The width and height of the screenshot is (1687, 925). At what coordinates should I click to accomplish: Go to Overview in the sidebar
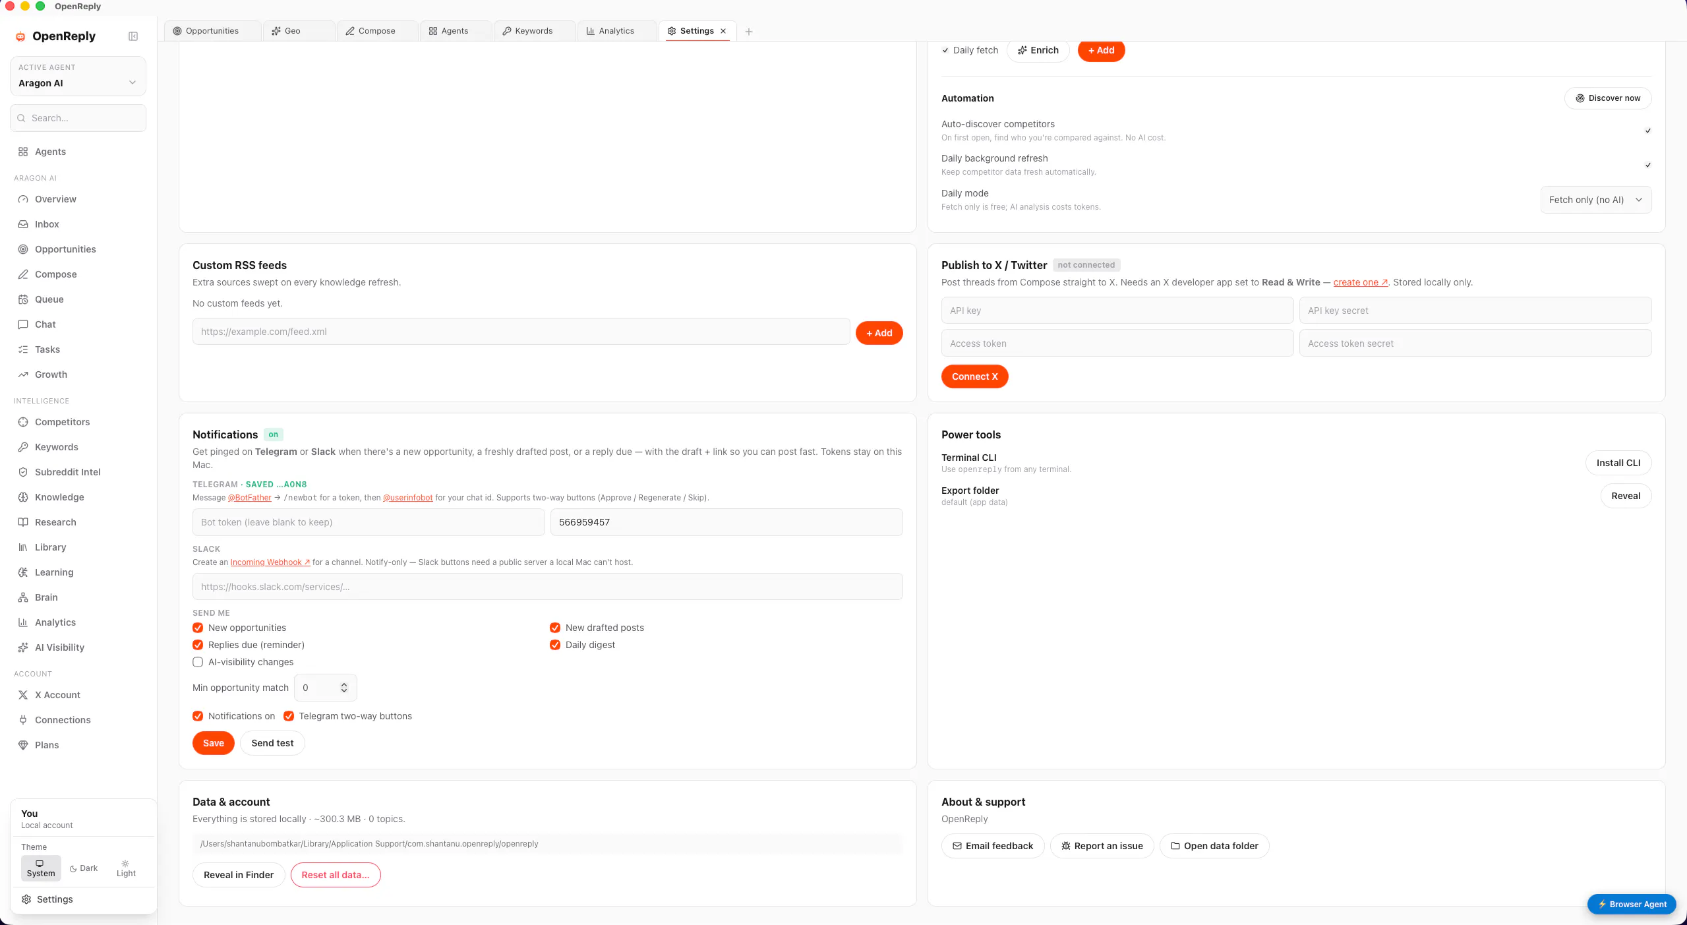coord(78,199)
